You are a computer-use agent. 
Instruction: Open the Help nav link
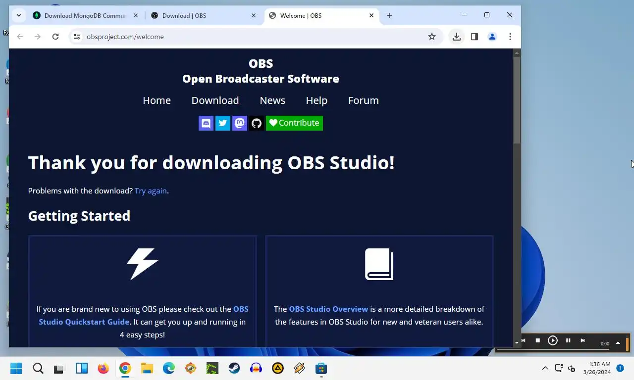pyautogui.click(x=317, y=100)
